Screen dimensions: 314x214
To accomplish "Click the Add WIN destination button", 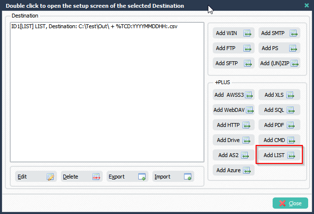I will click(234, 33).
